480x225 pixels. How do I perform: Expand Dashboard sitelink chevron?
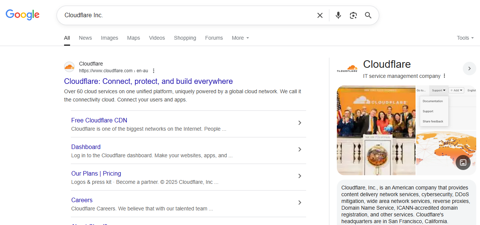click(300, 149)
